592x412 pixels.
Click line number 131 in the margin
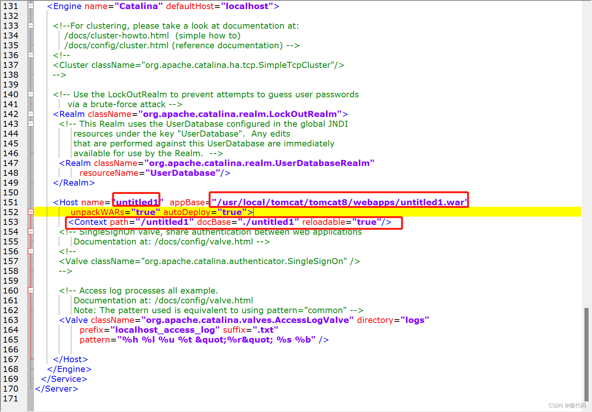11,6
